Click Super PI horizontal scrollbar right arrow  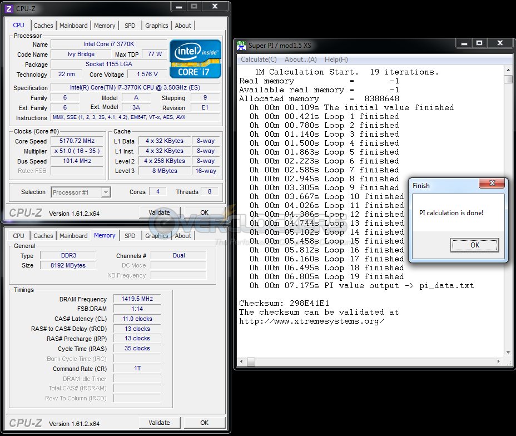pos(499,362)
